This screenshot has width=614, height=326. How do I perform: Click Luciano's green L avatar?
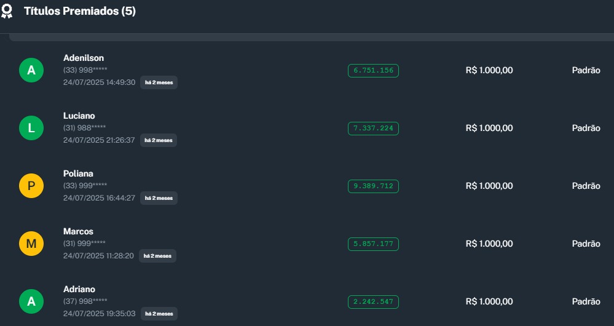click(31, 129)
